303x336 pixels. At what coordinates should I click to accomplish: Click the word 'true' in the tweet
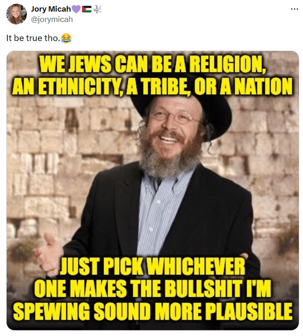point(34,38)
